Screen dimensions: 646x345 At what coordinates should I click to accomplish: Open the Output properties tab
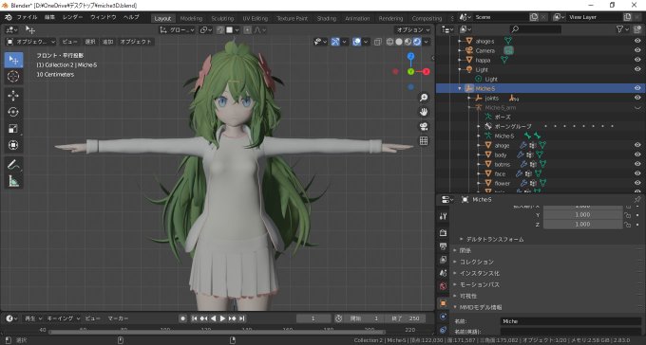pyautogui.click(x=444, y=246)
